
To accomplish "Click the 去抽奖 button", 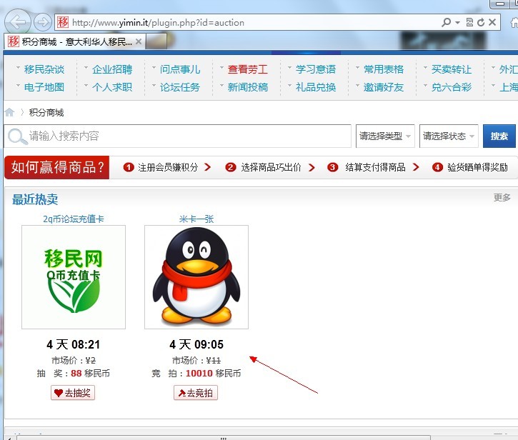I will tap(73, 393).
